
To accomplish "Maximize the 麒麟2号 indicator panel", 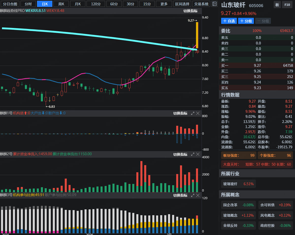I will [x=193, y=154].
